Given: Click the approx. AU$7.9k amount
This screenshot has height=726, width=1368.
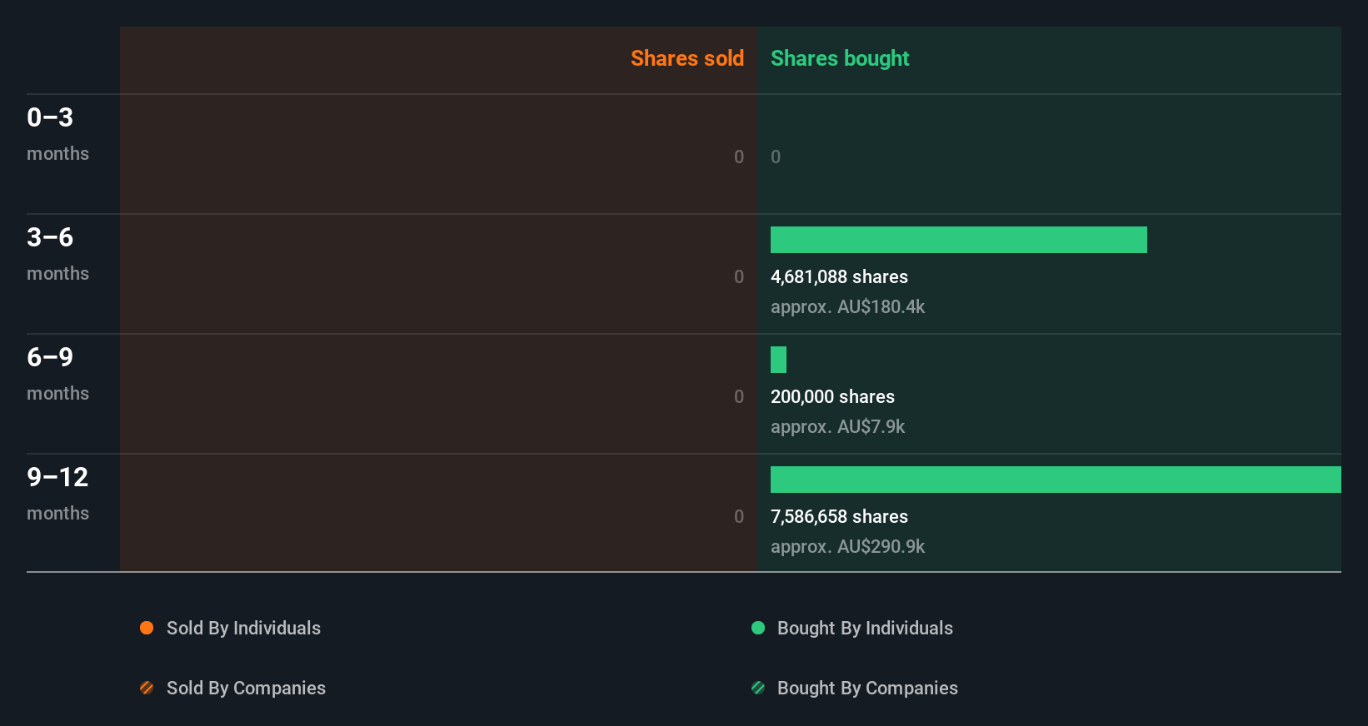Looking at the screenshot, I should pos(837,427).
